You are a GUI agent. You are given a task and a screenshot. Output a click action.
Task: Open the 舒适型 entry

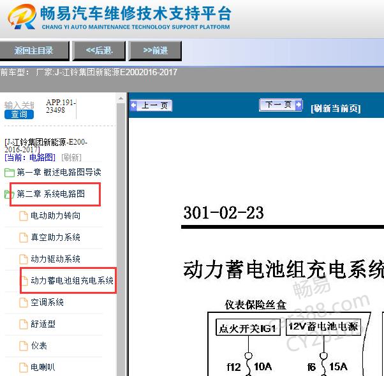pyautogui.click(x=43, y=324)
